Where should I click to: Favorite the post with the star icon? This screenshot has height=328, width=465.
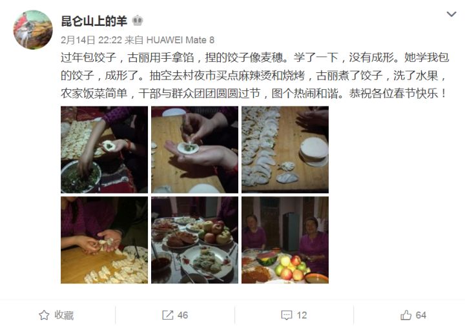[x=44, y=315]
